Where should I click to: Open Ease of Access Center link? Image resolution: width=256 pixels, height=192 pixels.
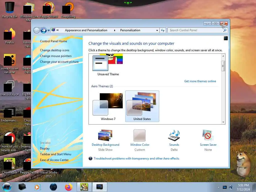(54, 160)
